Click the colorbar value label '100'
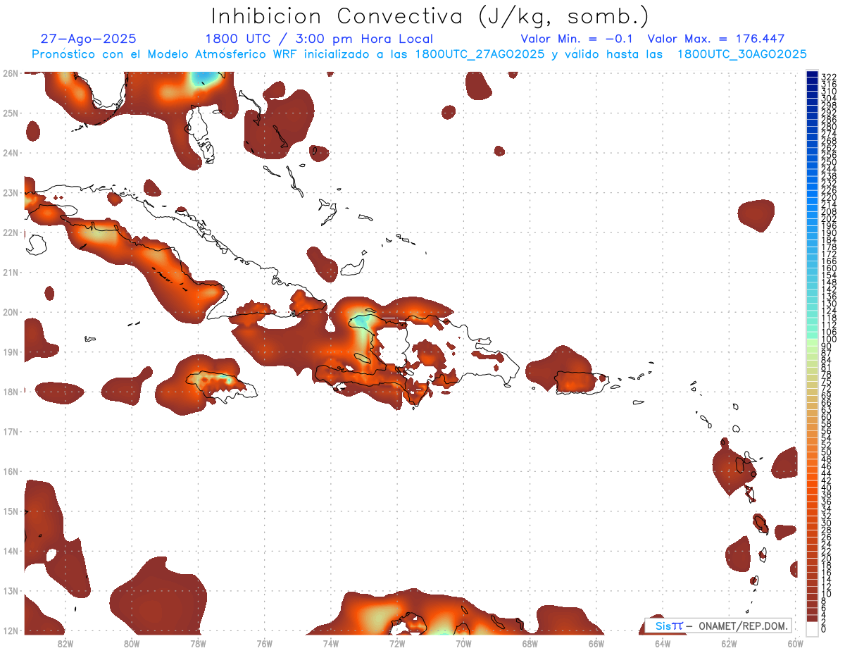Viewport: 845px width, 653px height. point(829,339)
